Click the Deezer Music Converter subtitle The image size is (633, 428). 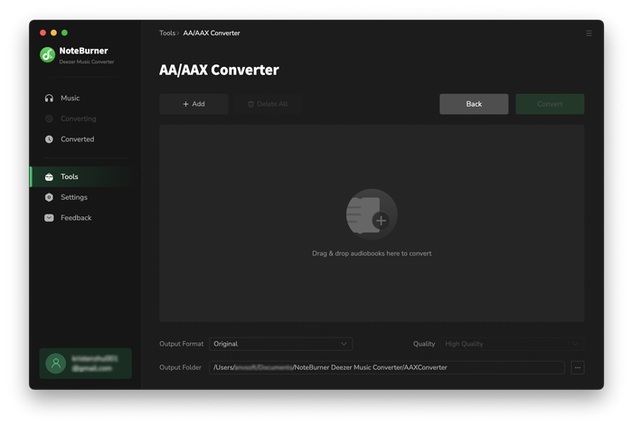coord(87,62)
